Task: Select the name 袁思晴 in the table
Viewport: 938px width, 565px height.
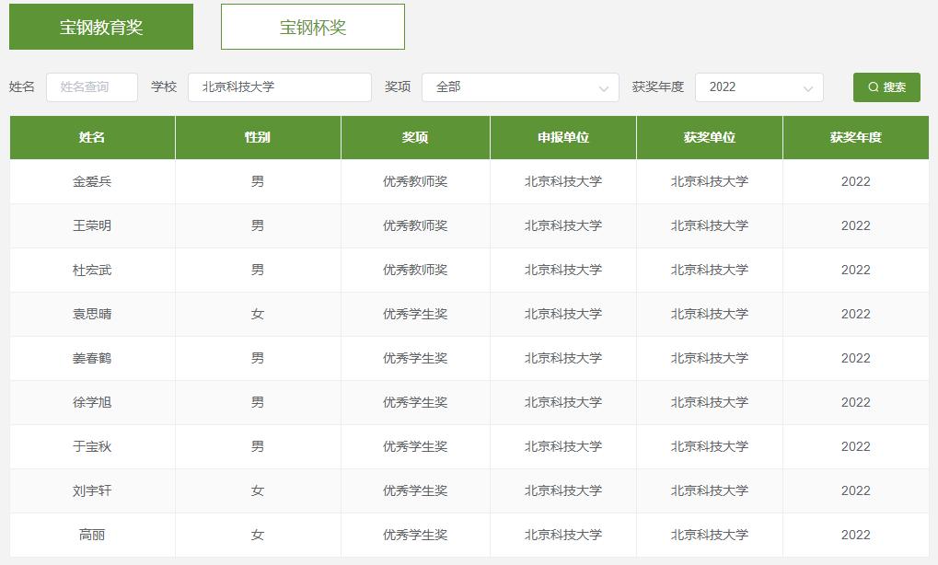Action: click(92, 314)
